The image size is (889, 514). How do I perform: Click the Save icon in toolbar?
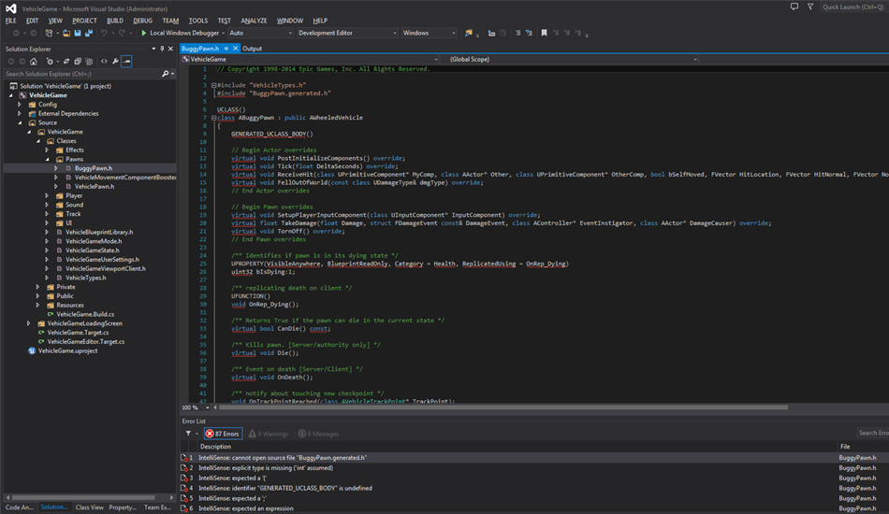tap(78, 33)
